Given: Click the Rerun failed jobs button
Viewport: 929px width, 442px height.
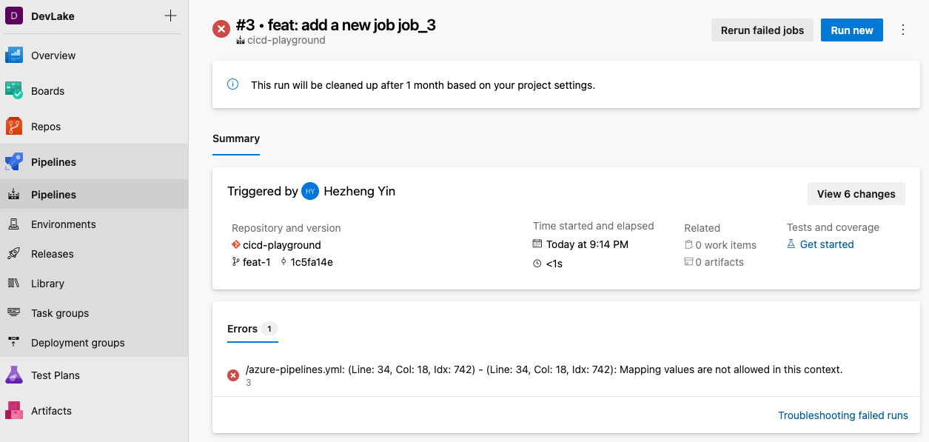Looking at the screenshot, I should point(762,30).
